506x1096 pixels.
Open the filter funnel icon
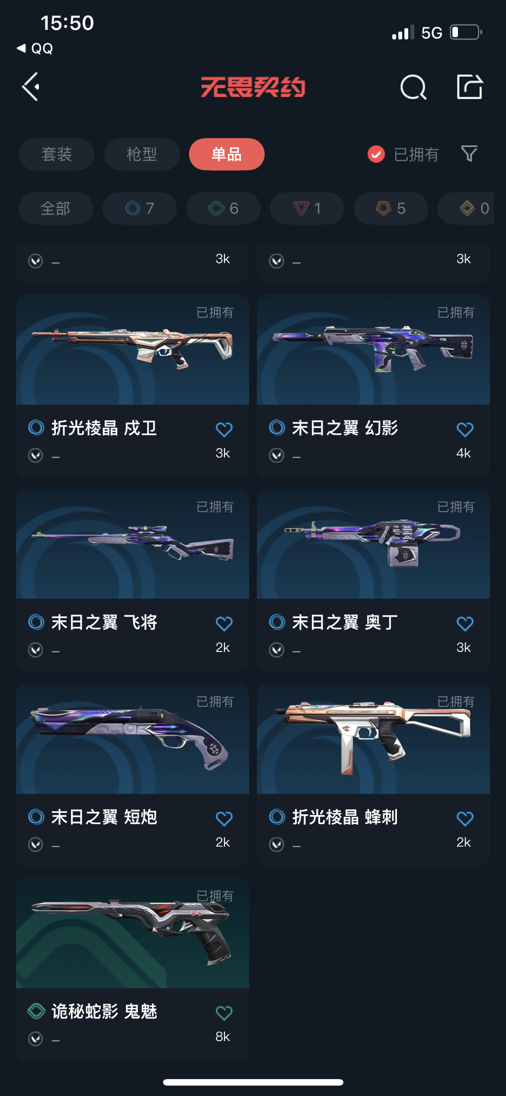(x=469, y=154)
